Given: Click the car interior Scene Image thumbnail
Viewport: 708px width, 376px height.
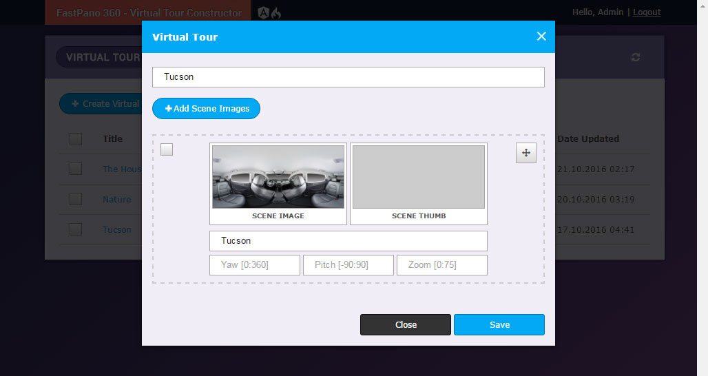Looking at the screenshot, I should [278, 177].
